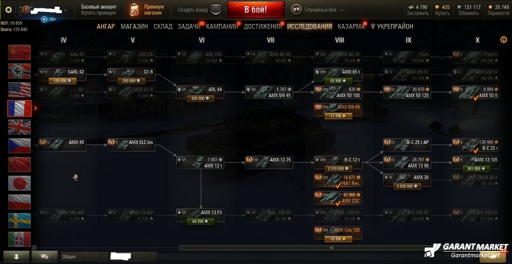Open the Премиум магазин button

point(148,10)
